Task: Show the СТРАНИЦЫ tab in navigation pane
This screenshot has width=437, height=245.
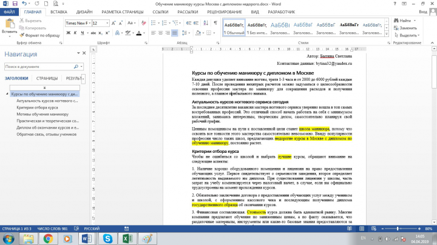Action: pos(47,78)
